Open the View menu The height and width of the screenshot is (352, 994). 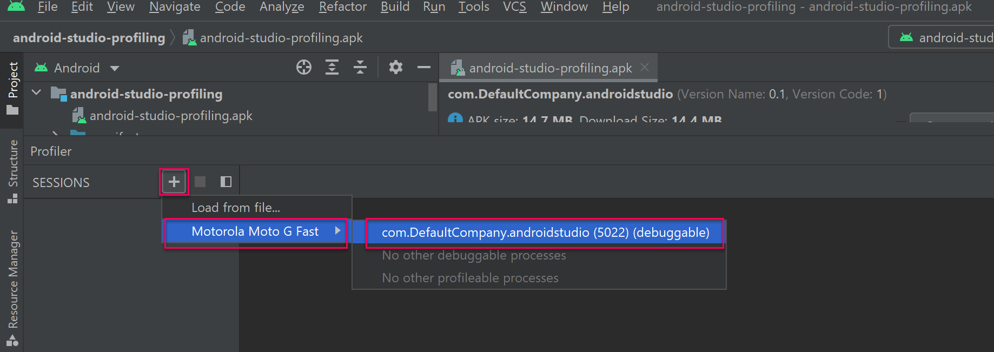click(121, 7)
